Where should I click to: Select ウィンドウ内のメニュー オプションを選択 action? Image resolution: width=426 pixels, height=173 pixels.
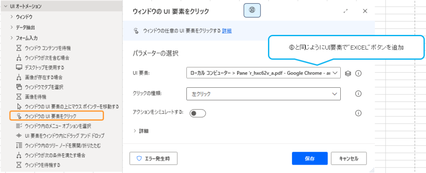coord(58,126)
